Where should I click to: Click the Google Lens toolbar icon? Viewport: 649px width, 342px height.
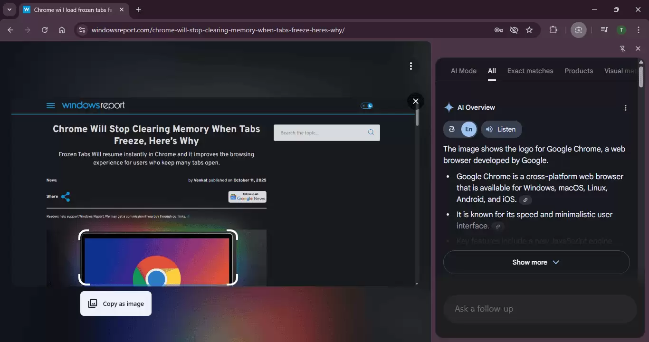pyautogui.click(x=578, y=30)
